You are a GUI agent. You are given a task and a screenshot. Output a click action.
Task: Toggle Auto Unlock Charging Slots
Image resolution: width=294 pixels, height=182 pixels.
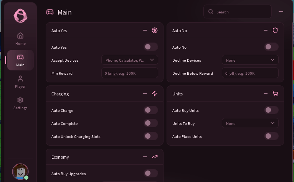click(x=151, y=136)
